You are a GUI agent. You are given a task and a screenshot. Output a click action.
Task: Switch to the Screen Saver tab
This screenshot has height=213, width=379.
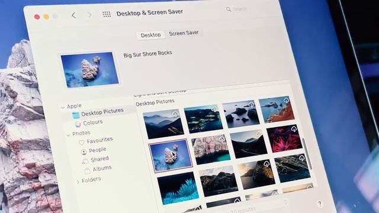click(184, 33)
